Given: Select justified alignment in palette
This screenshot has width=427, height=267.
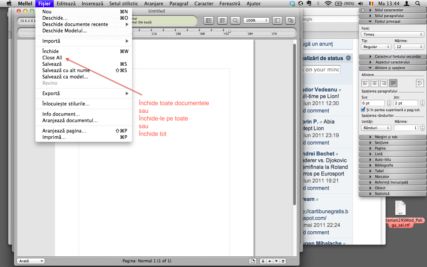Looking at the screenshot, I should pyautogui.click(x=393, y=83).
